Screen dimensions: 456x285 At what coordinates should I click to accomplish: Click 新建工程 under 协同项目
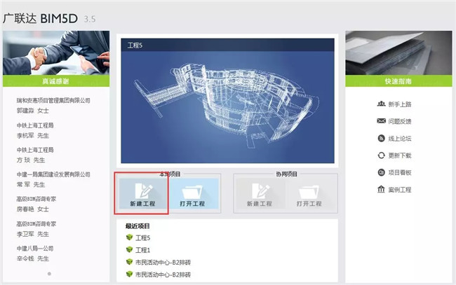(x=260, y=193)
